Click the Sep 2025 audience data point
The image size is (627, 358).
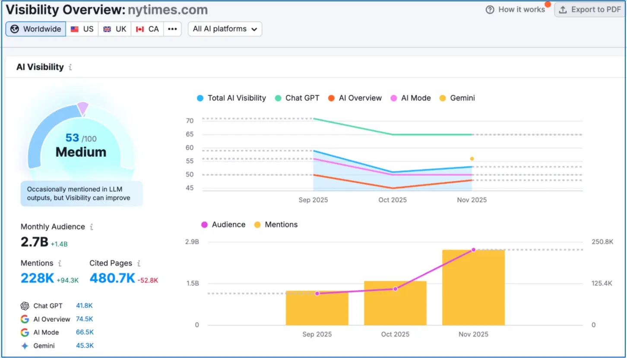pos(317,293)
